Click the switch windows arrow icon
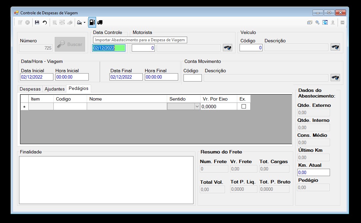The height and width of the screenshot is (223, 361). coord(310,23)
